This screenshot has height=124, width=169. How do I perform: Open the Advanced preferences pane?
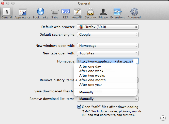pyautogui.click(x=134, y=13)
